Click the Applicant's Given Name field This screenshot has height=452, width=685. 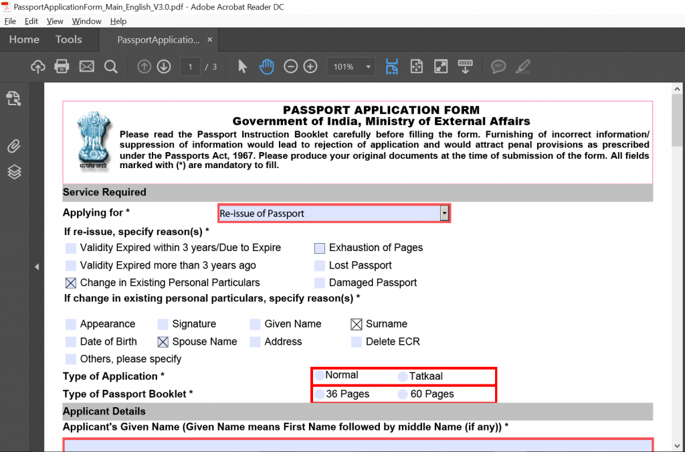357,445
